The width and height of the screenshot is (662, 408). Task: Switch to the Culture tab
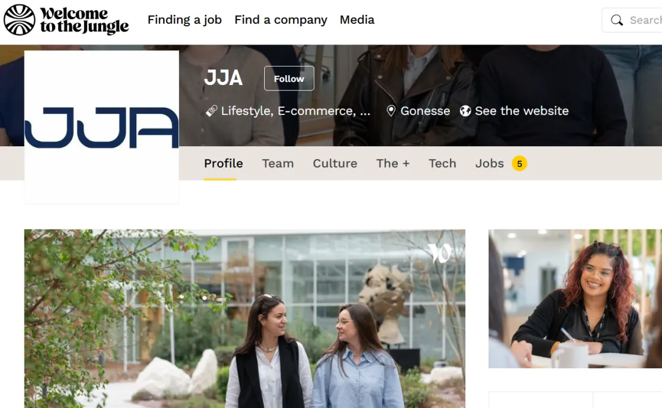335,163
